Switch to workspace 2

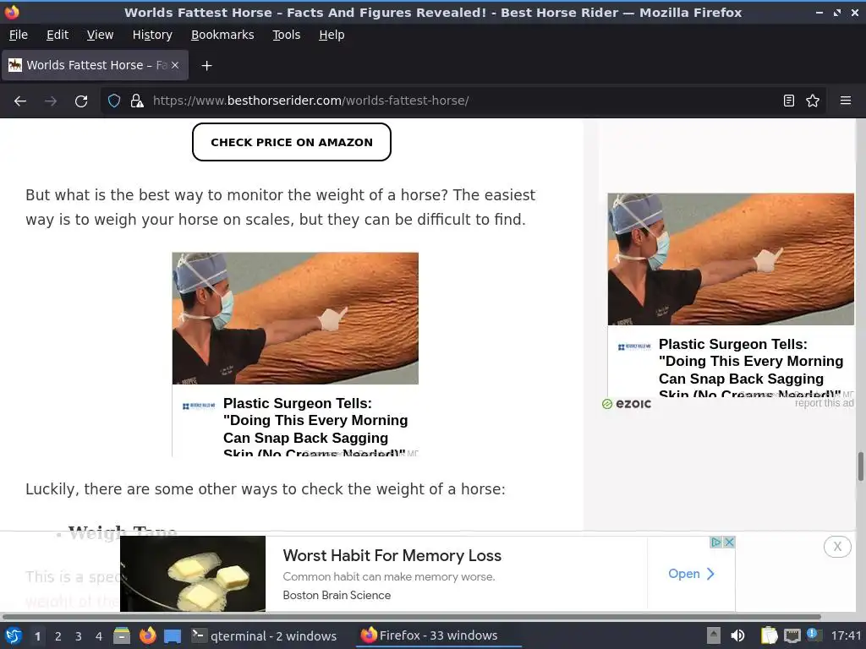[58, 636]
